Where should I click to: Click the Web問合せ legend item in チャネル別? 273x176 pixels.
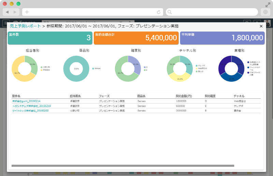click(x=202, y=69)
